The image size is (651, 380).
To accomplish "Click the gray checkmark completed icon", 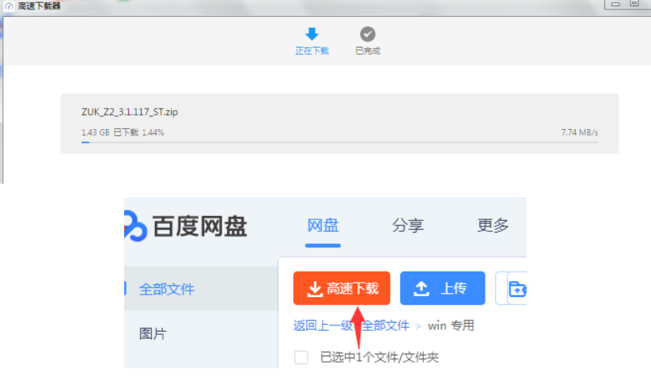I will click(368, 34).
